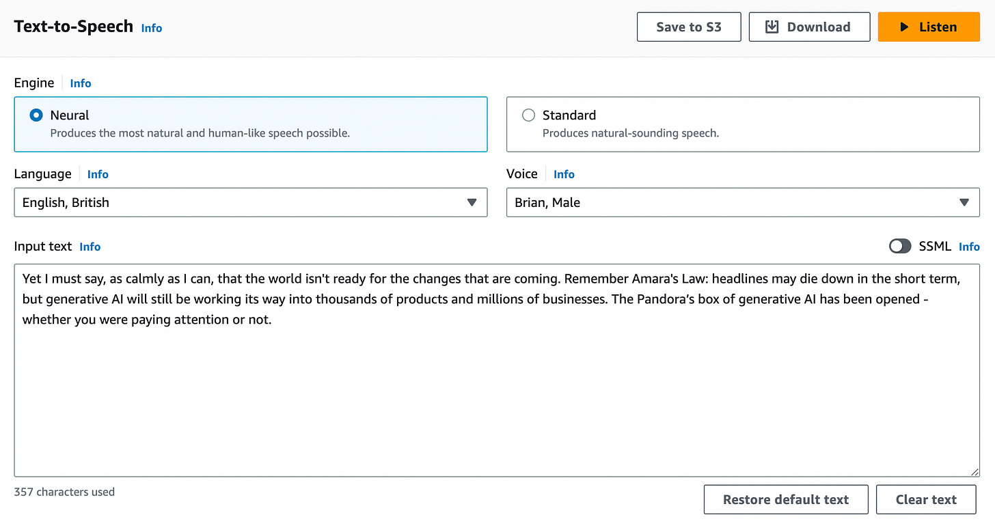Open the Language dropdown showing English, British
Viewport: 995px width, 530px height.
pyautogui.click(x=251, y=202)
